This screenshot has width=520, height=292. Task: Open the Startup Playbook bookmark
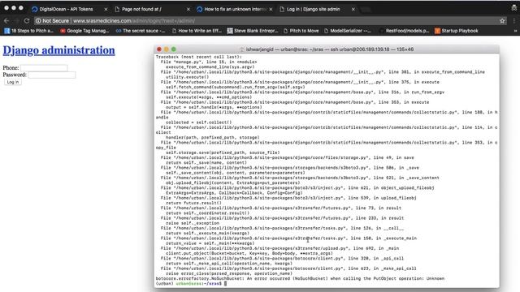point(457,31)
